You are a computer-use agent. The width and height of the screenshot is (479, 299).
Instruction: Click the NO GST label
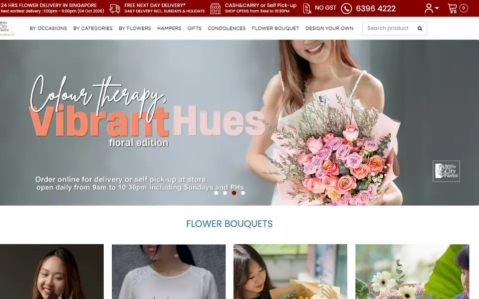tap(325, 8)
